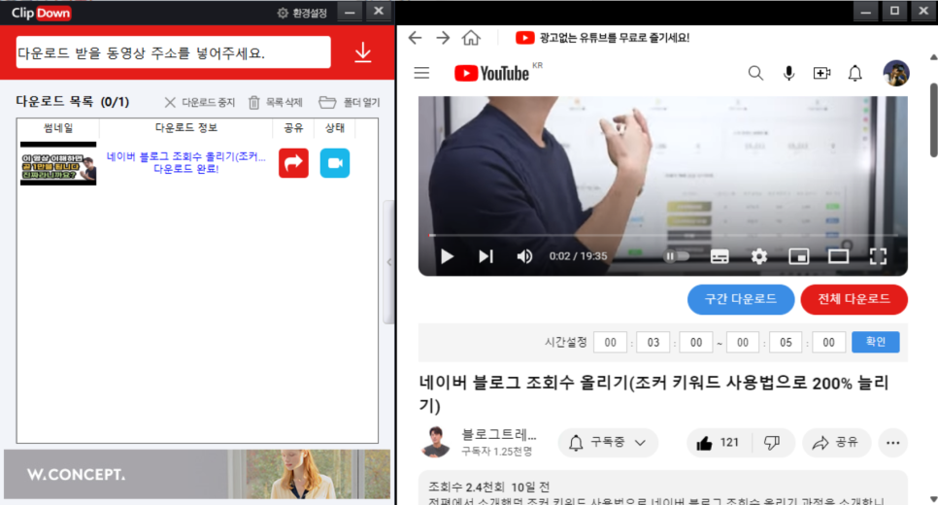Screen dimensions: 938x505
Task: Open the 블로그트레... channel name link
Action: [x=499, y=435]
